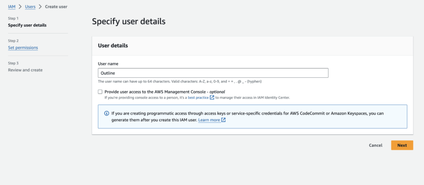Click the Create user breadcrumb text
This screenshot has width=424, height=185.
click(56, 6)
